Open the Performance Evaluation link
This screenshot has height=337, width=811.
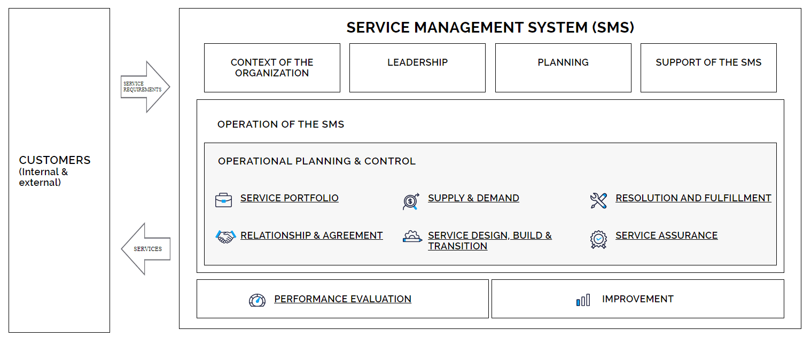[342, 299]
